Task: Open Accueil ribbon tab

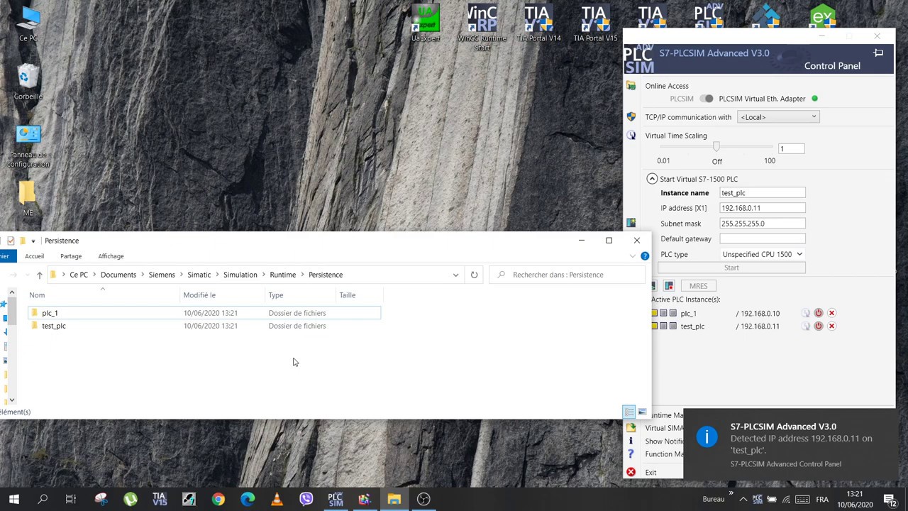Action: [34, 256]
